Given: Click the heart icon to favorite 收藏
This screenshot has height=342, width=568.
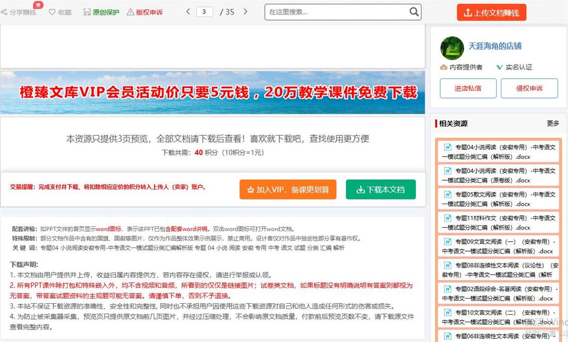Looking at the screenshot, I should point(52,12).
